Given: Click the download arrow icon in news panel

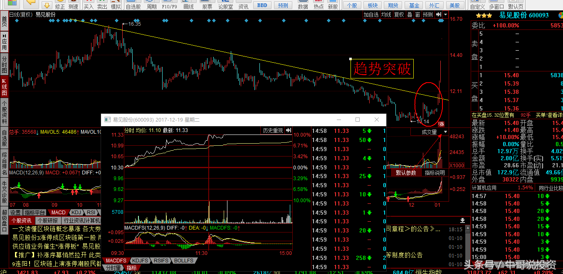Looking at the screenshot, I should point(462,220).
